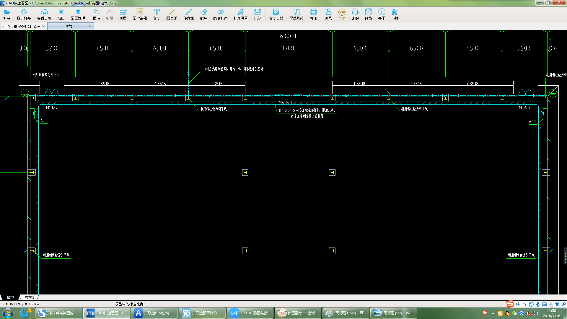
Task: Click the taskbar clock showing 11:50
Action: coord(551,313)
